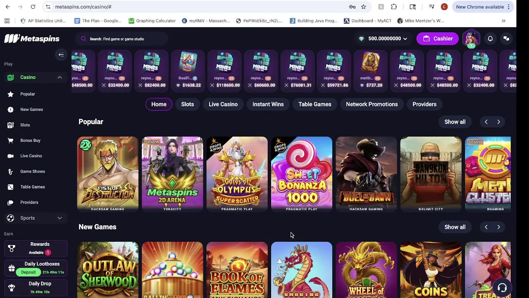Show all Popular games

[455, 122]
